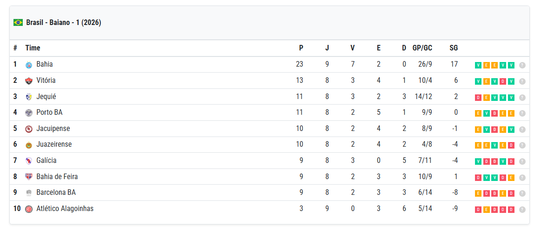Image resolution: width=534 pixels, height=230 pixels.
Task: Click the Galícia club crest icon
Action: tap(29, 161)
